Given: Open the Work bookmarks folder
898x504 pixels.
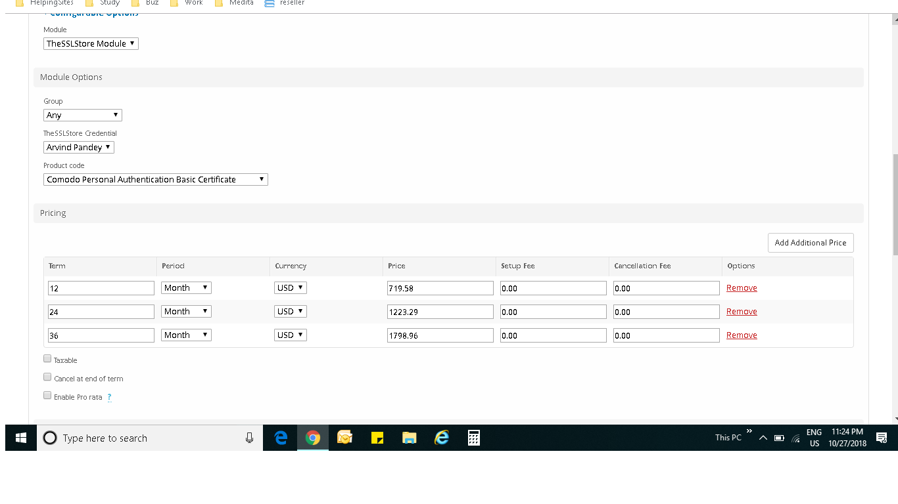Looking at the screenshot, I should 187,3.
